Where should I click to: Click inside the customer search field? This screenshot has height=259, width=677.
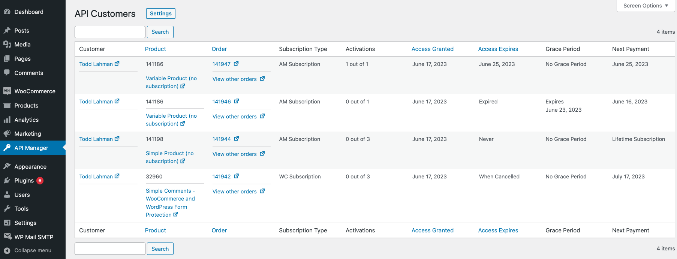click(109, 32)
